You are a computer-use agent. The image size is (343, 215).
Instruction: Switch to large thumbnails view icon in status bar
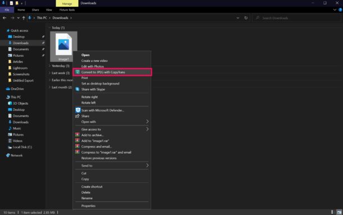[x=339, y=212]
